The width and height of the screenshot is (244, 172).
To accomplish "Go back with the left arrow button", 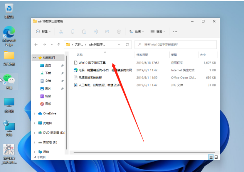I will pyautogui.click(x=36, y=45).
